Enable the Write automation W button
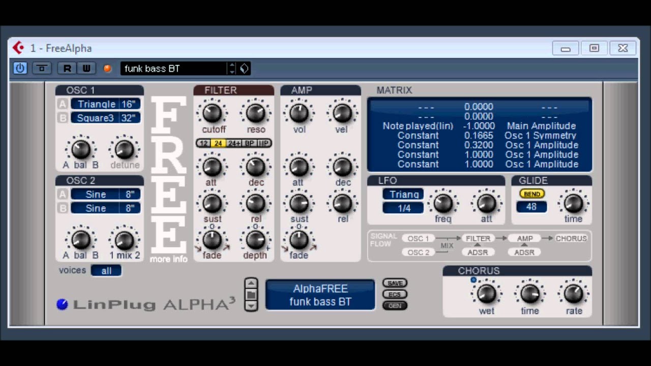This screenshot has height=366, width=651. pyautogui.click(x=86, y=68)
